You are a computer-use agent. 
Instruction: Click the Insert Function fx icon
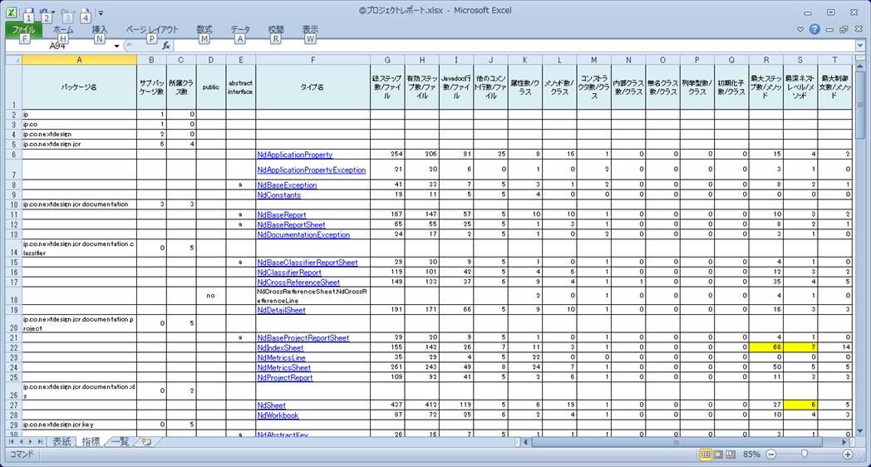(x=165, y=46)
